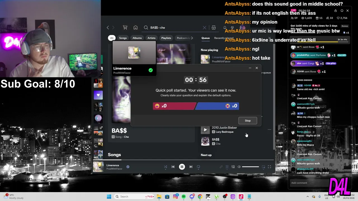Open more options for 2010 Justin Bieber
The image size is (358, 201).
coord(269,130)
